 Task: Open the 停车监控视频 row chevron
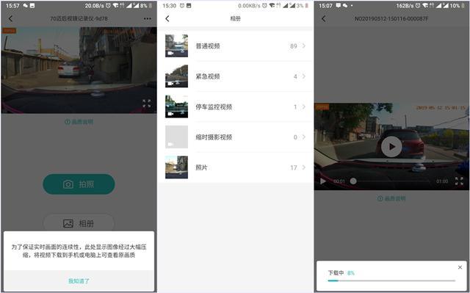(303, 106)
